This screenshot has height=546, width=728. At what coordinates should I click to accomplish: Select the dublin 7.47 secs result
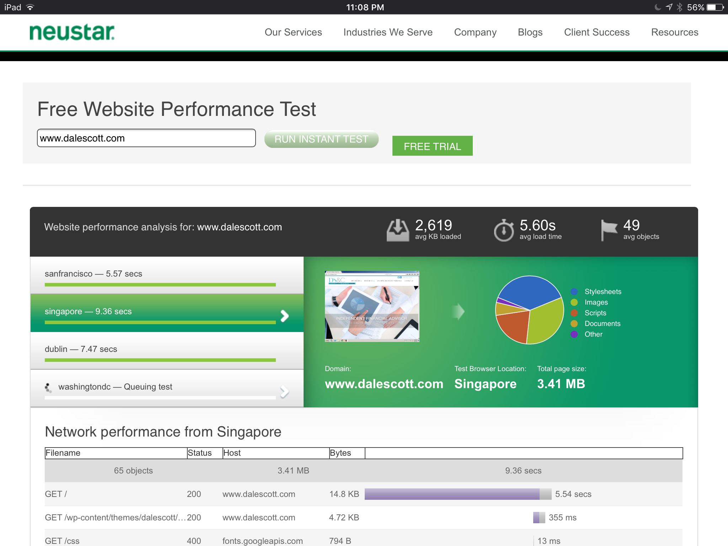(x=167, y=350)
